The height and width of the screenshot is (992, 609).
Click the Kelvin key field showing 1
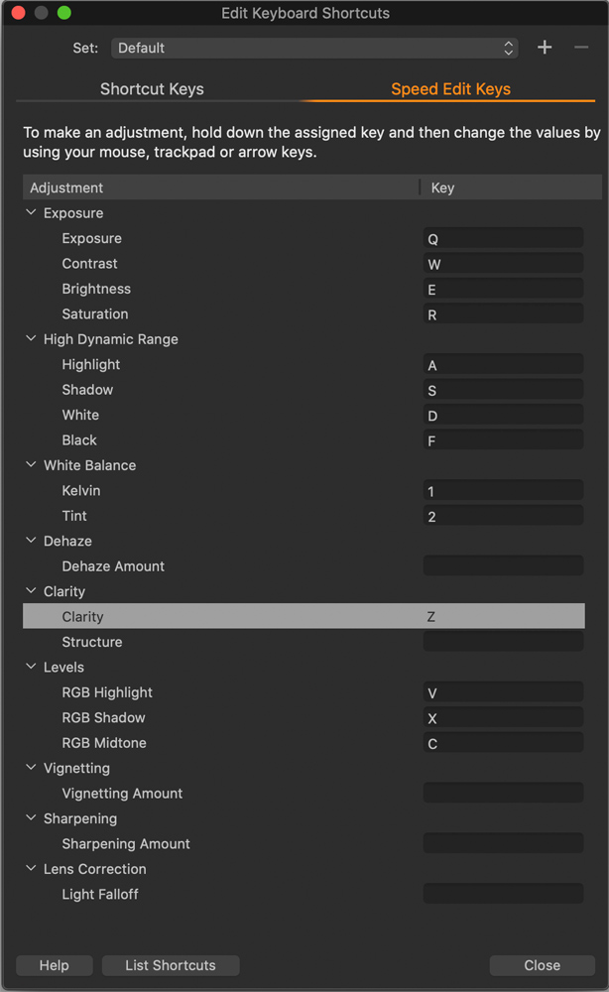503,491
